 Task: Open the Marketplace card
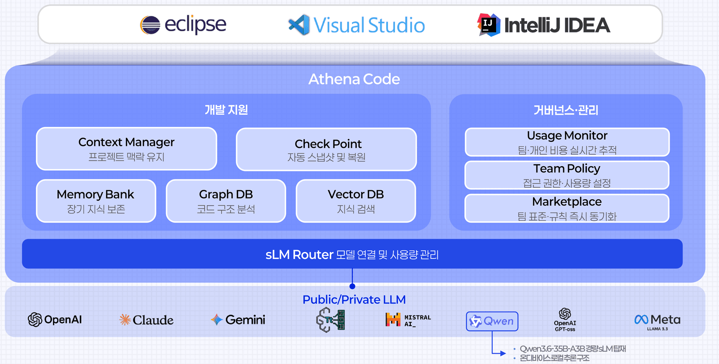pyautogui.click(x=567, y=208)
